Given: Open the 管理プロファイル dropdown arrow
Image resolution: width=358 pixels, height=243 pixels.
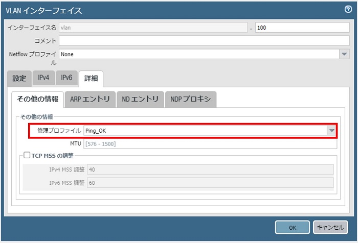Looking at the screenshot, I should 332,131.
